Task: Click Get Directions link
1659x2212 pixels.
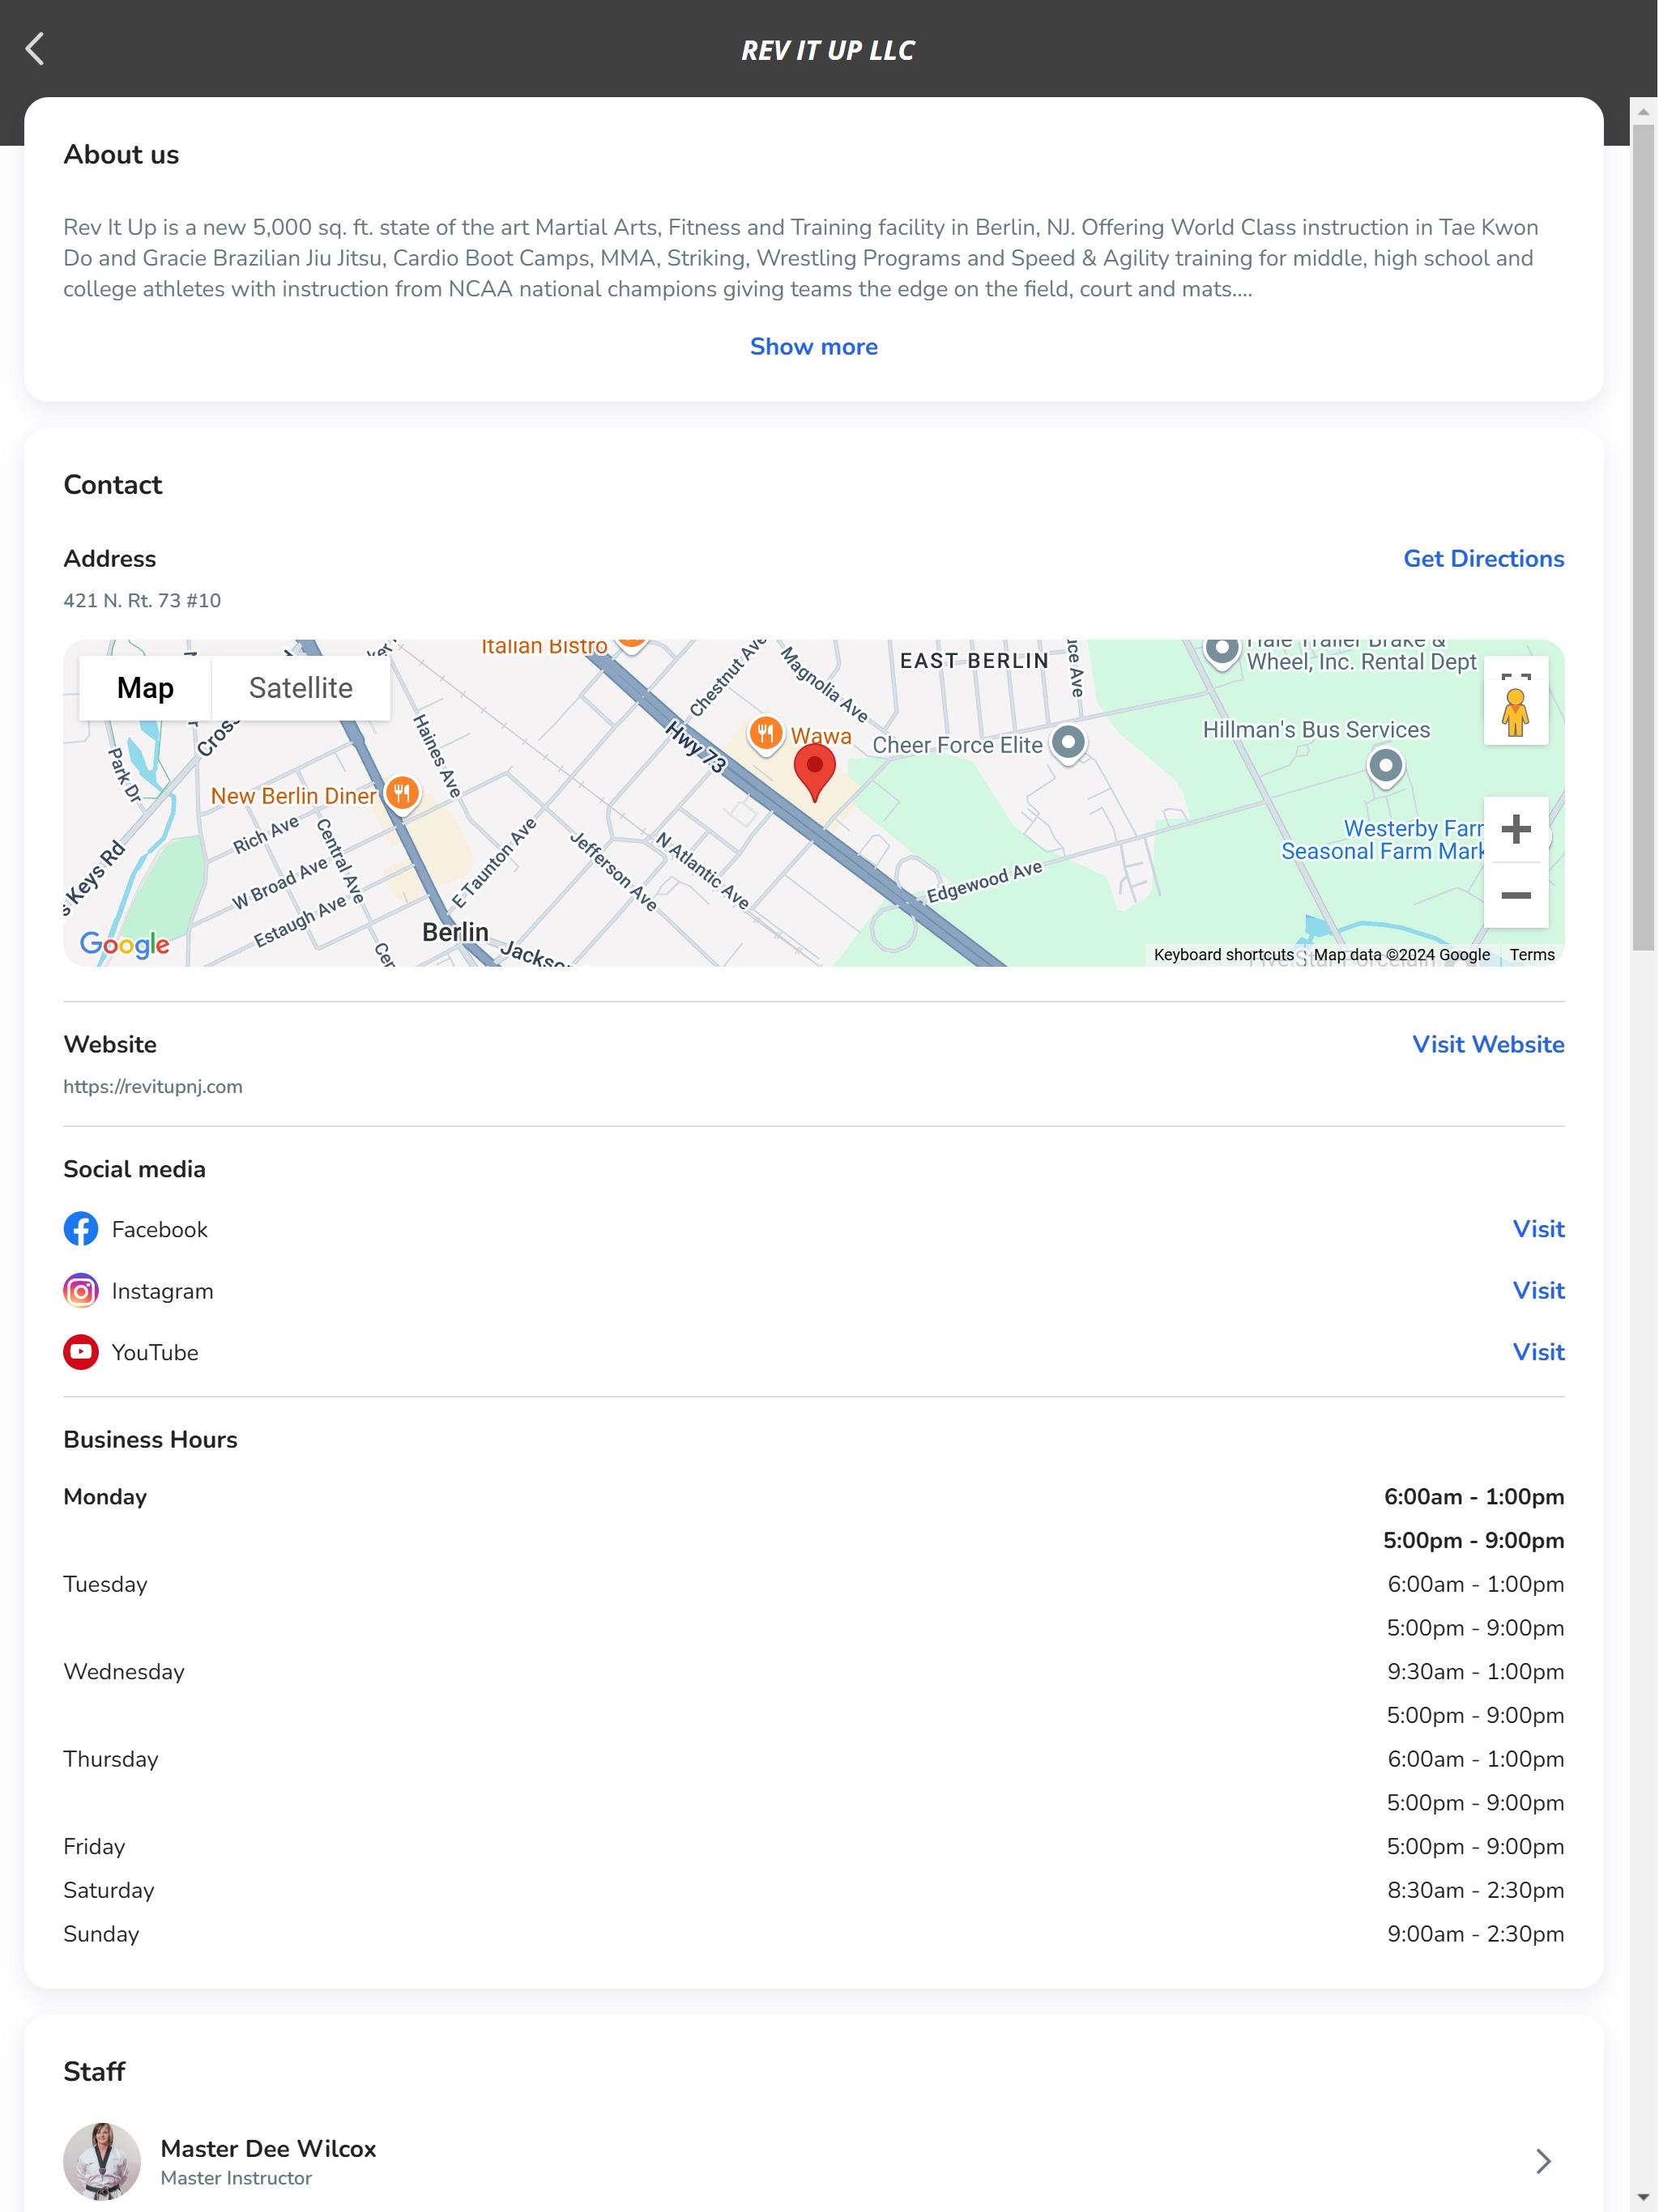Action: [1483, 558]
